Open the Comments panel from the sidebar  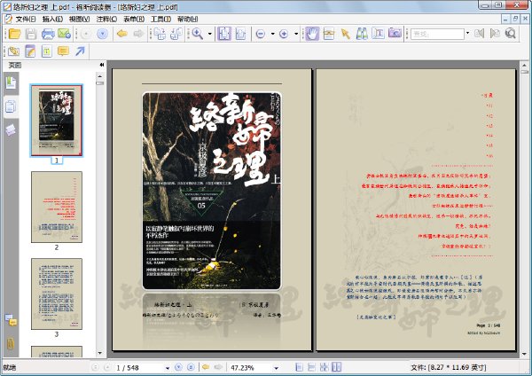point(11,320)
